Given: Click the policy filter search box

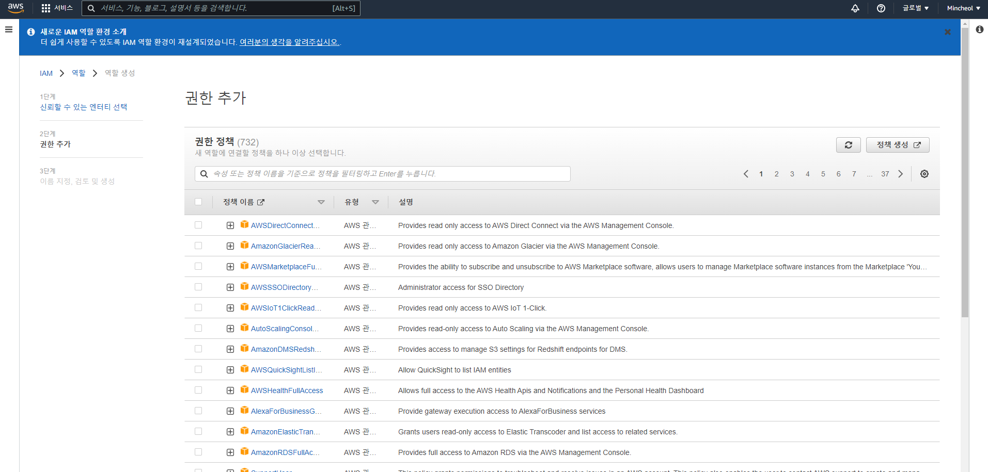Looking at the screenshot, I should [x=383, y=174].
